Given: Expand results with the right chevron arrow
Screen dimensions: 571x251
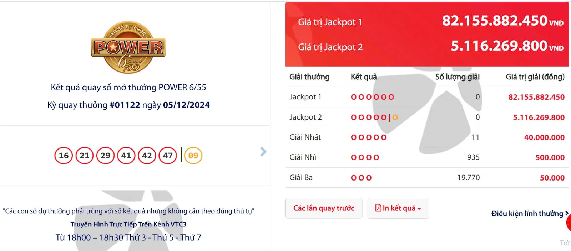Looking at the screenshot, I should [263, 152].
